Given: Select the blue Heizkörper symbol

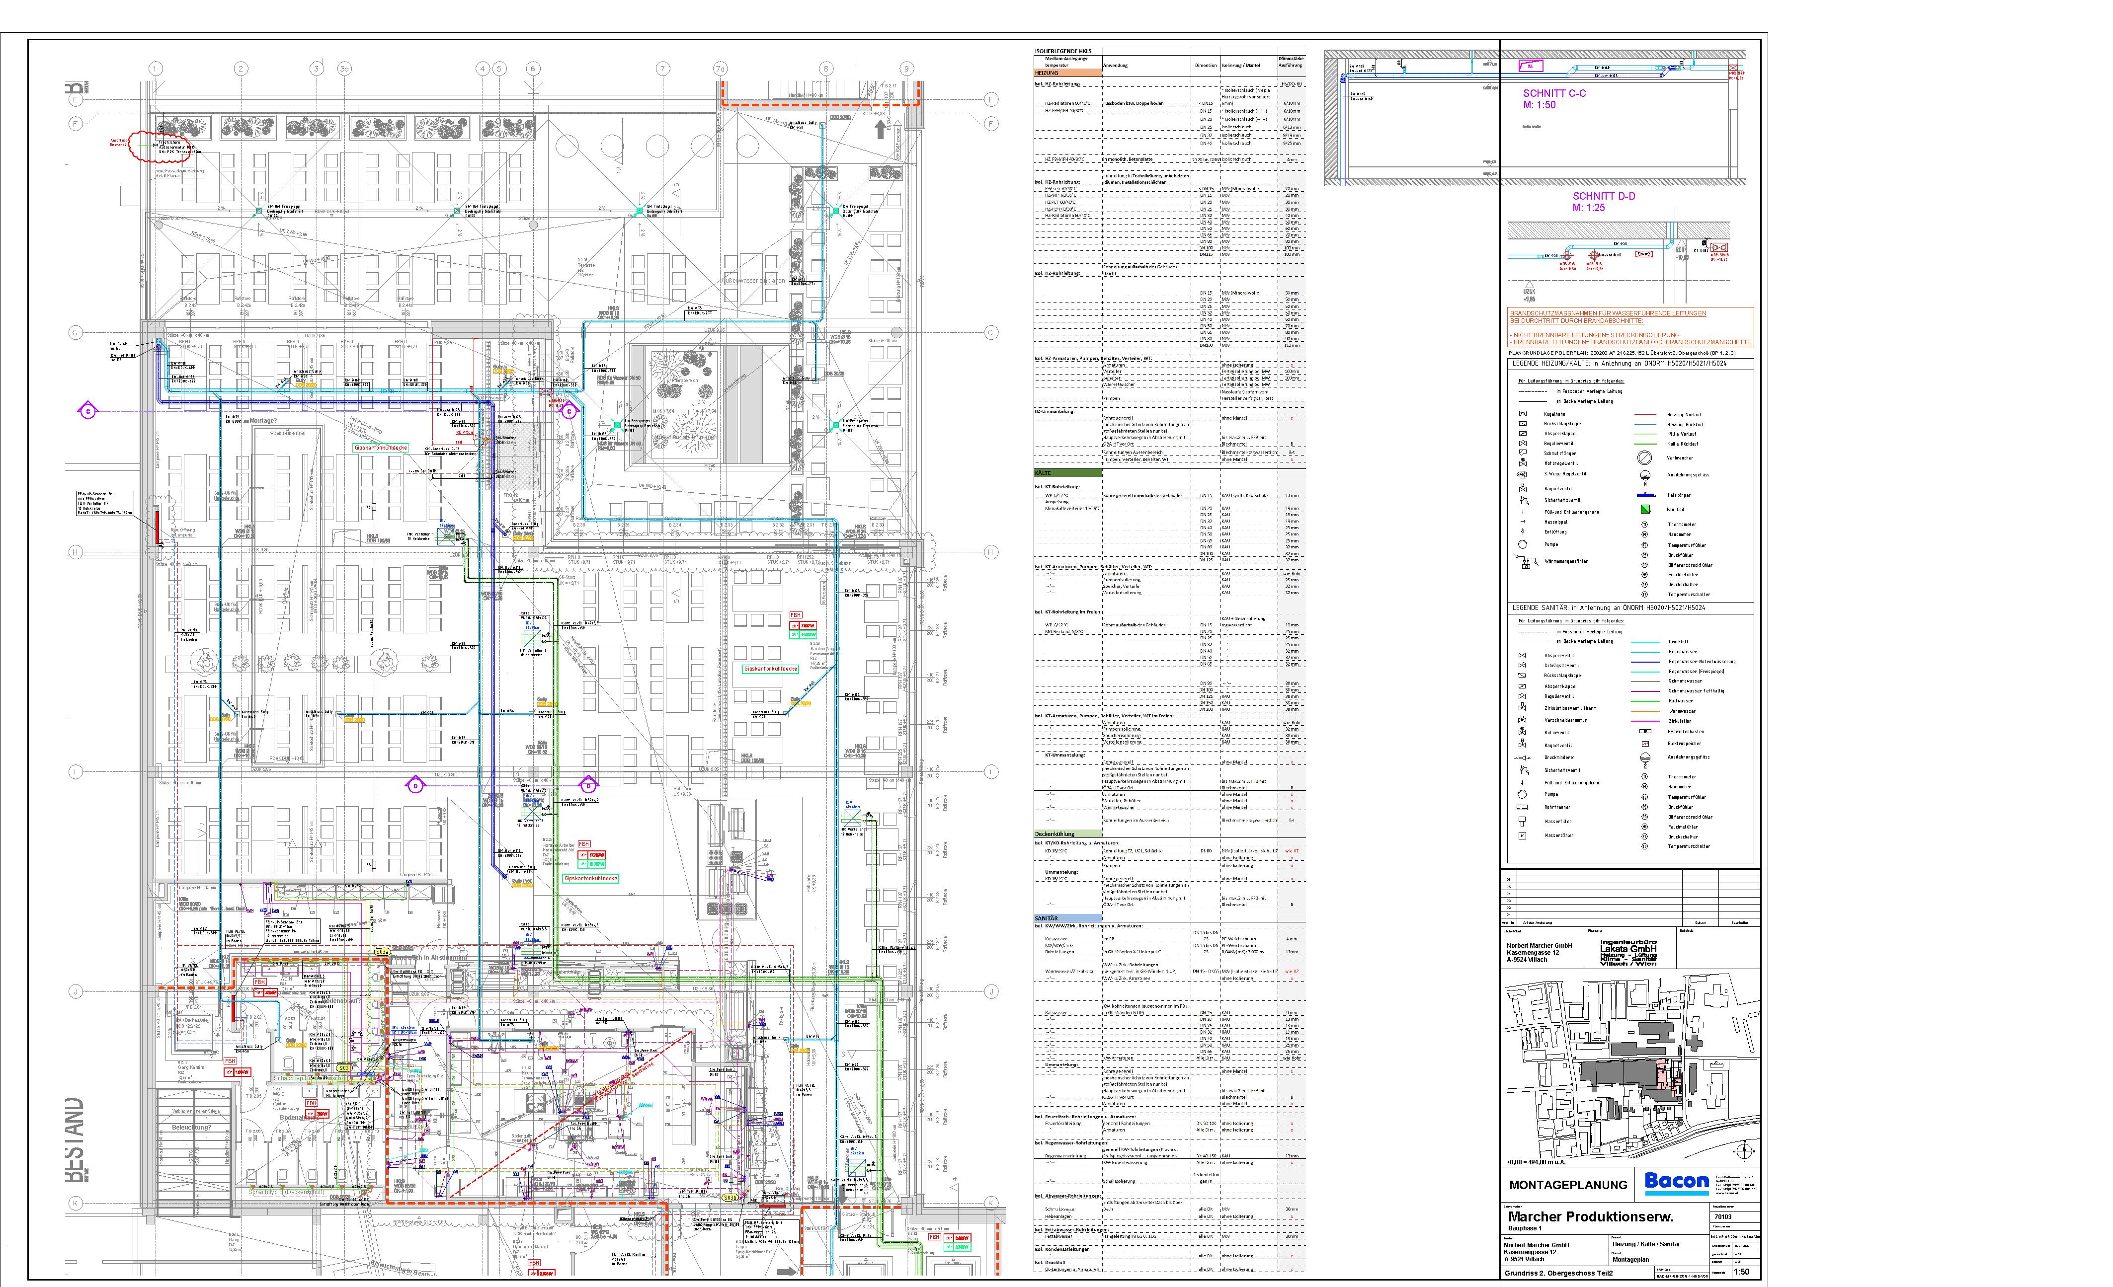Looking at the screenshot, I should coord(1645,496).
